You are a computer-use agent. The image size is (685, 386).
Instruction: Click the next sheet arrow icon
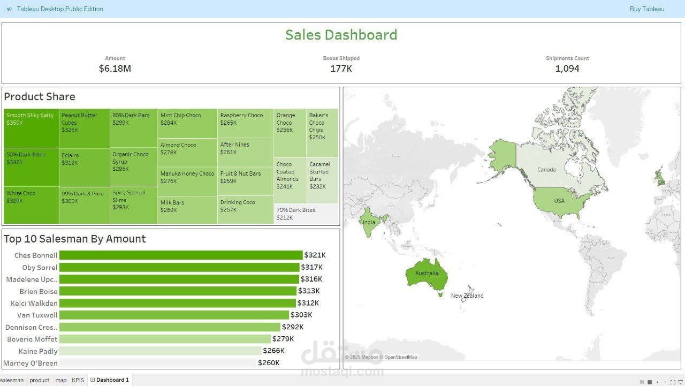pos(665,382)
